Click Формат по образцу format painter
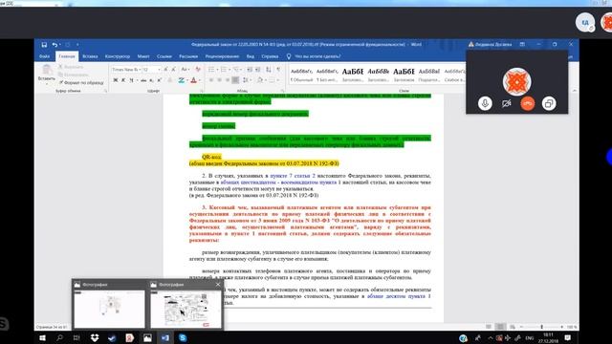The width and height of the screenshot is (612, 344). (x=81, y=83)
